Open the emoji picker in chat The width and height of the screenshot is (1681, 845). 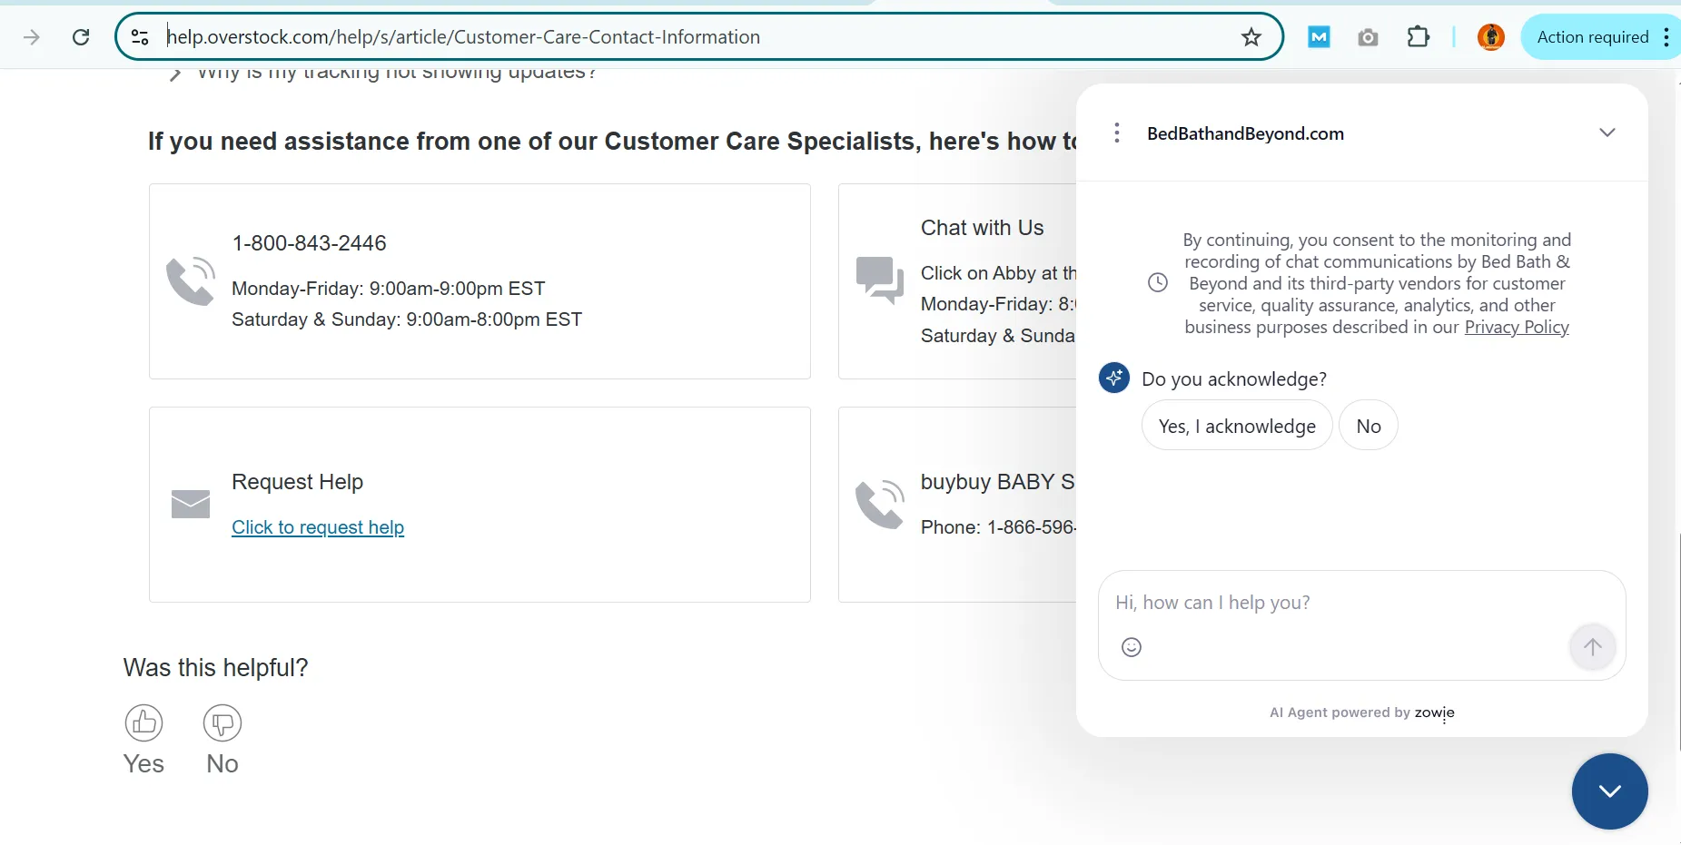(1132, 647)
